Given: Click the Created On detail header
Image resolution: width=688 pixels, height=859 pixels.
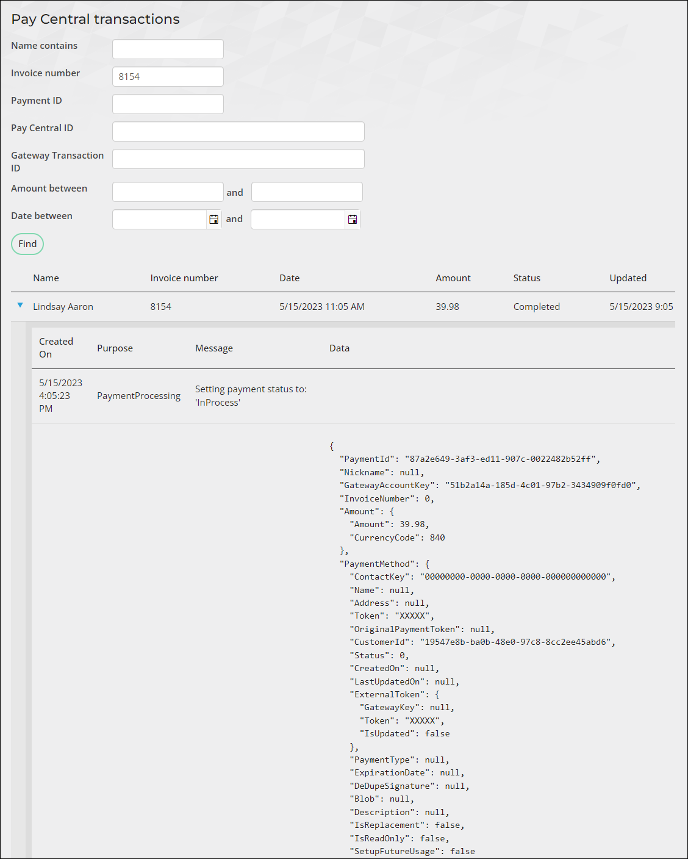Looking at the screenshot, I should click(x=56, y=348).
